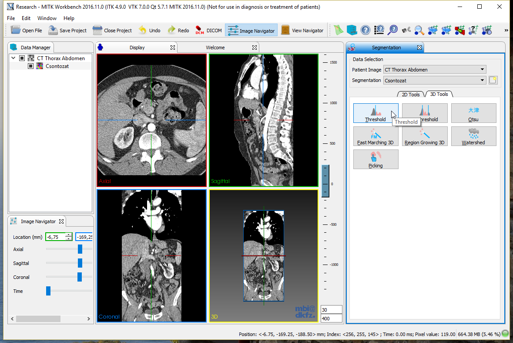Click the blue filing cabinet toolbar icon
This screenshot has width=513, height=343.
click(352, 30)
